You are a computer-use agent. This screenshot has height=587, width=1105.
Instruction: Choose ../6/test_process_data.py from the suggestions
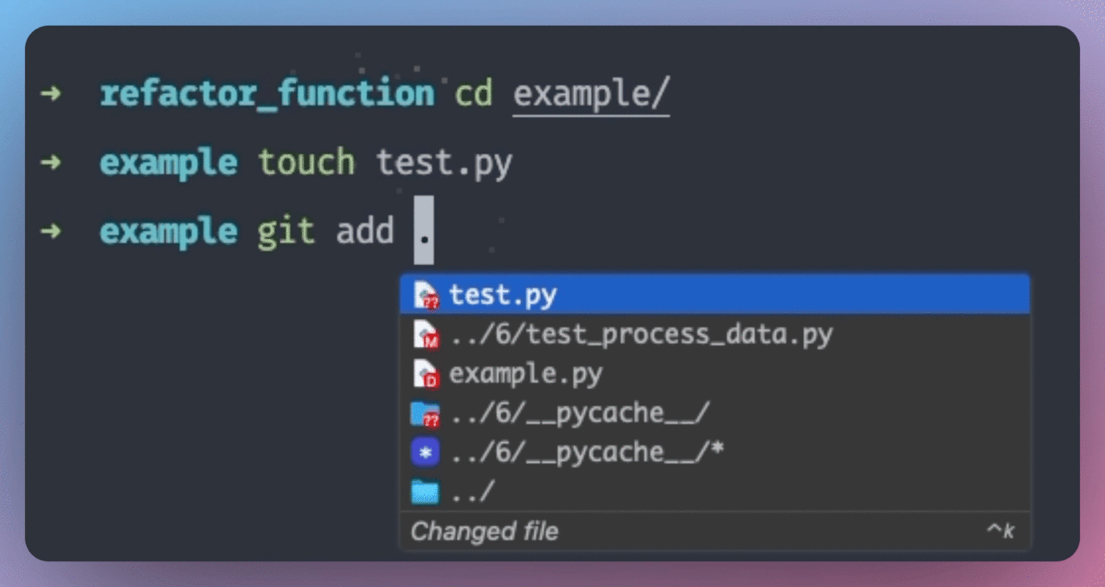641,335
